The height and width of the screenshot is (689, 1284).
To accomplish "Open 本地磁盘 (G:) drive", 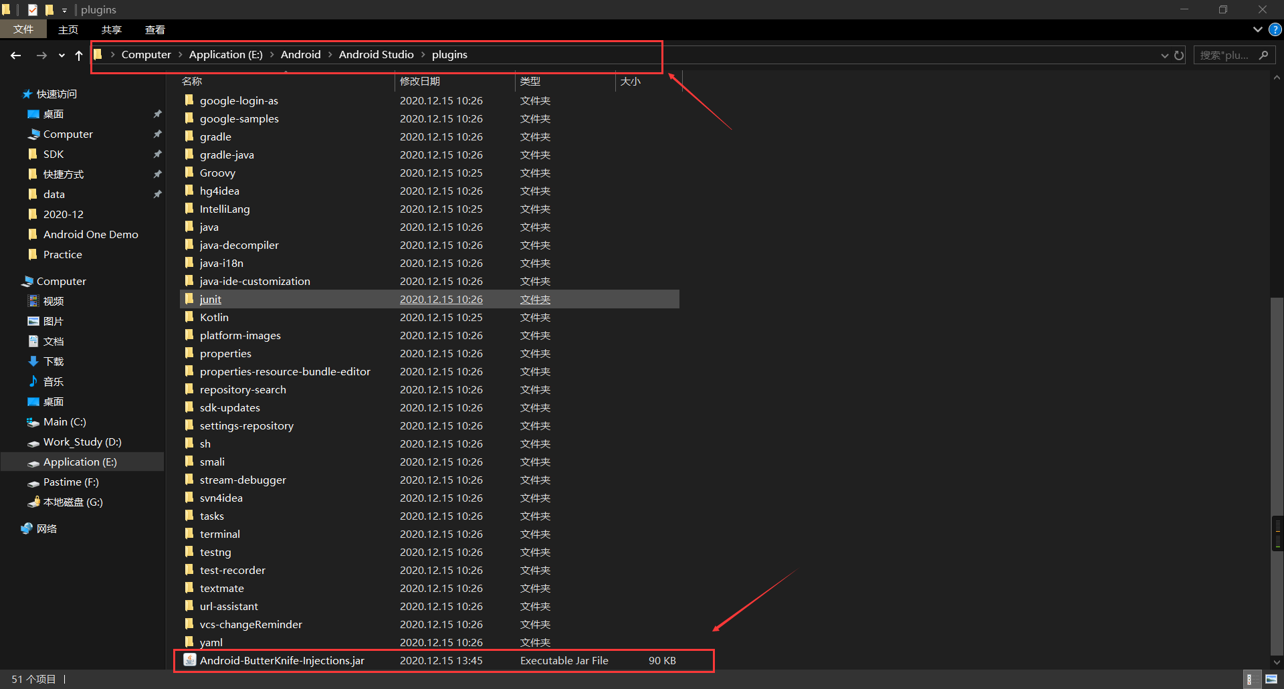I will (73, 502).
